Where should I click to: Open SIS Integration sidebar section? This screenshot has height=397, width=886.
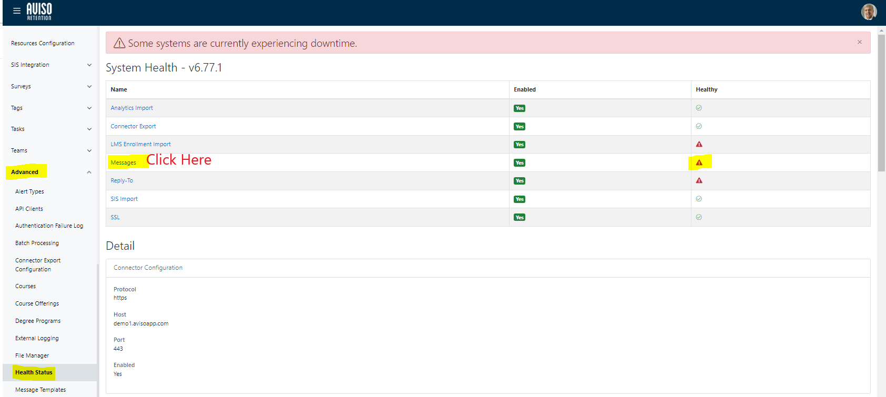(30, 65)
